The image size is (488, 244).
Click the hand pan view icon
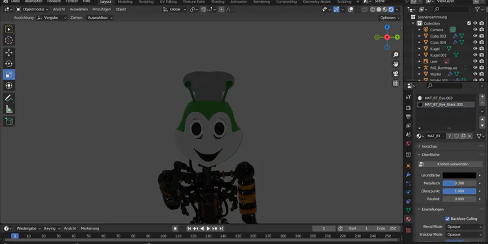click(396, 64)
